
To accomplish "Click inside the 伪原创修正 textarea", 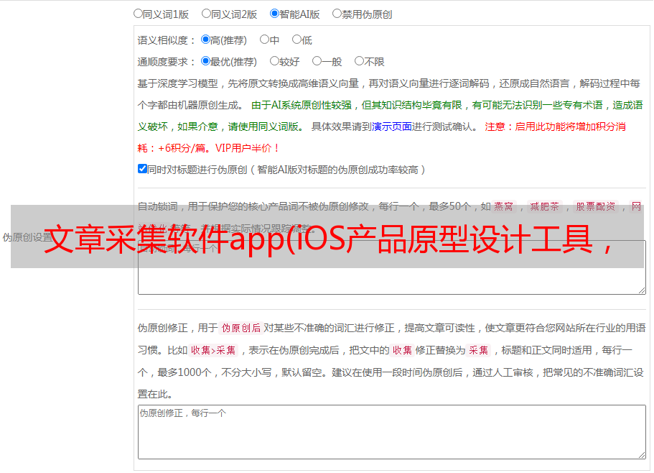I will coord(392,432).
